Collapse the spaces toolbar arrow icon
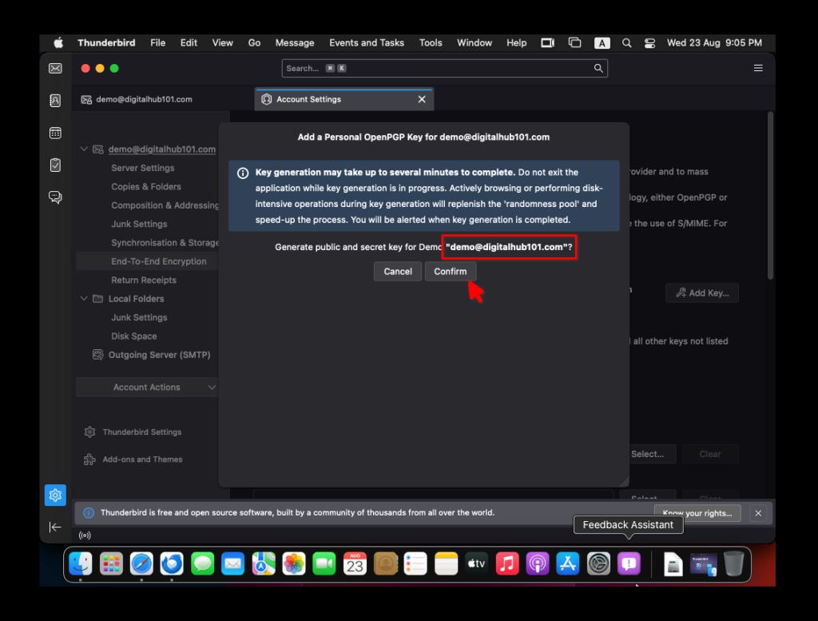818x621 pixels. (55, 527)
